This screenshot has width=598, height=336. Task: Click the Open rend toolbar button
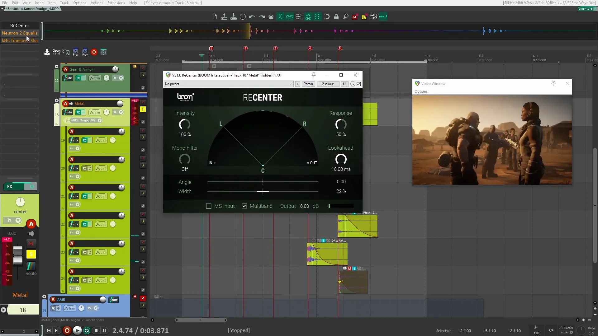click(56, 52)
